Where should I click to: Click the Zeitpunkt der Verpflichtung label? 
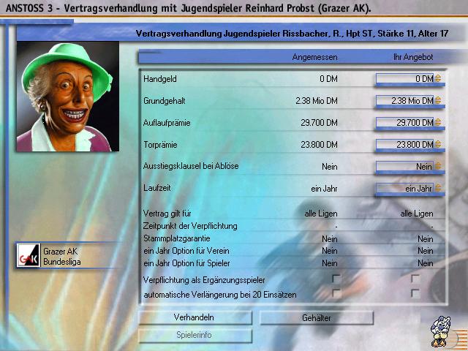click(190, 226)
